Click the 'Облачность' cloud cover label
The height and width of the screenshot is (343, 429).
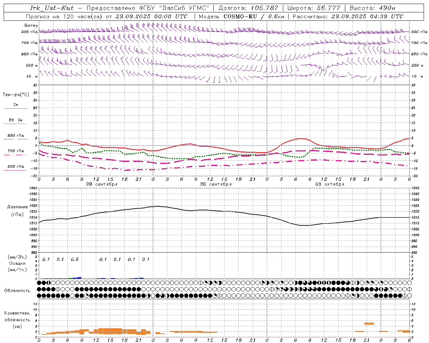pos(17,291)
